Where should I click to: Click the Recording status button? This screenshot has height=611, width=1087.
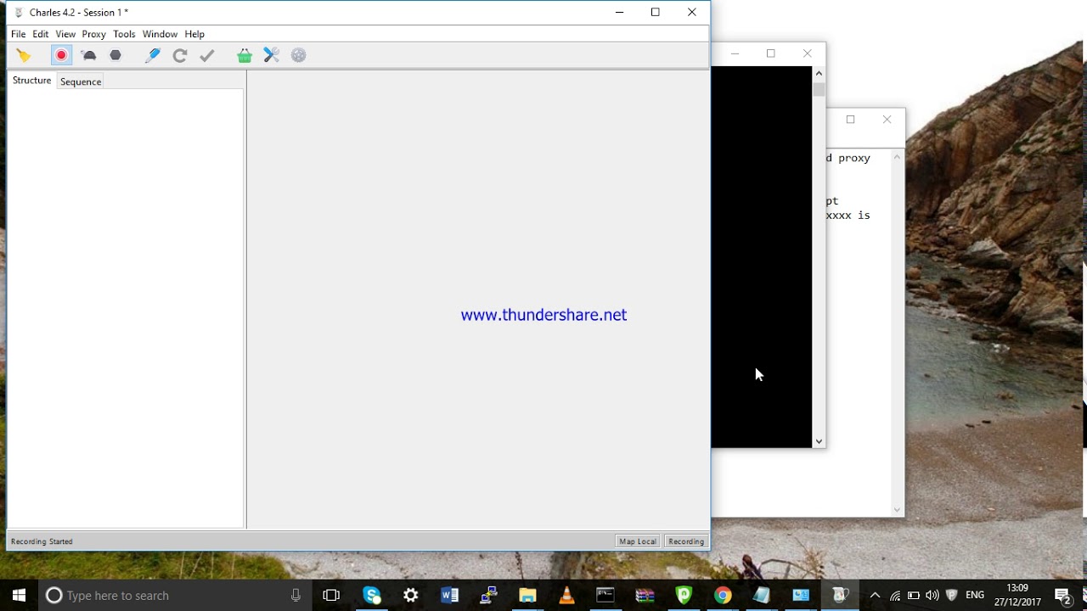tap(686, 541)
